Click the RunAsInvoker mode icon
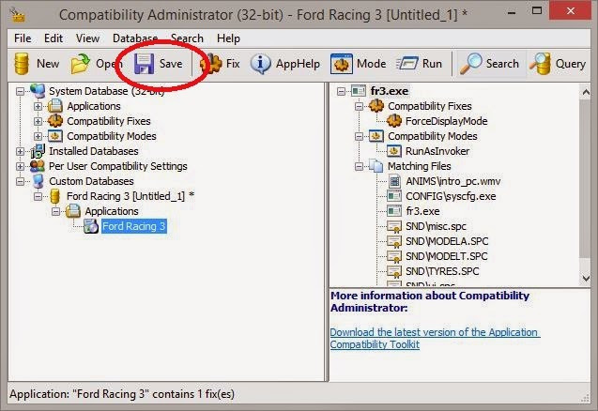Viewport: 598px width, 411px height. tap(394, 151)
